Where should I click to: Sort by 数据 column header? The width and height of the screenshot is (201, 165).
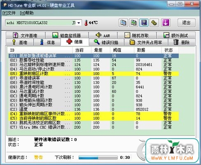pyautogui.click(x=148, y=50)
